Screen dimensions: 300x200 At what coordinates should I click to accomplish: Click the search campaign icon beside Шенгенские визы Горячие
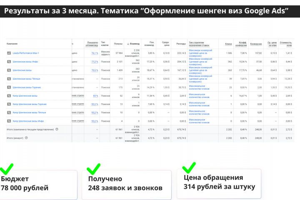click(x=9, y=87)
